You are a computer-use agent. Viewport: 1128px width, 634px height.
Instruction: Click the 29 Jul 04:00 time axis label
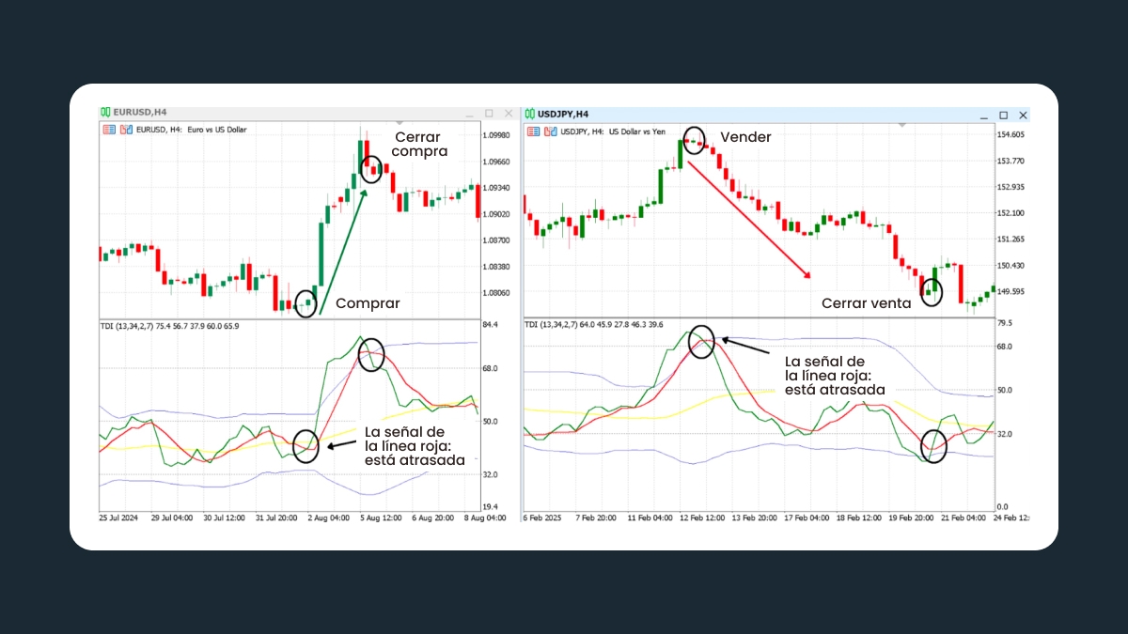(x=174, y=518)
